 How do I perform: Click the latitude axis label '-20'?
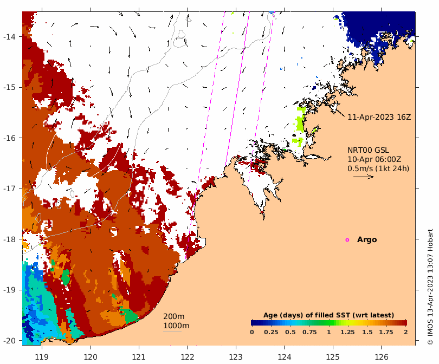click(9, 341)
